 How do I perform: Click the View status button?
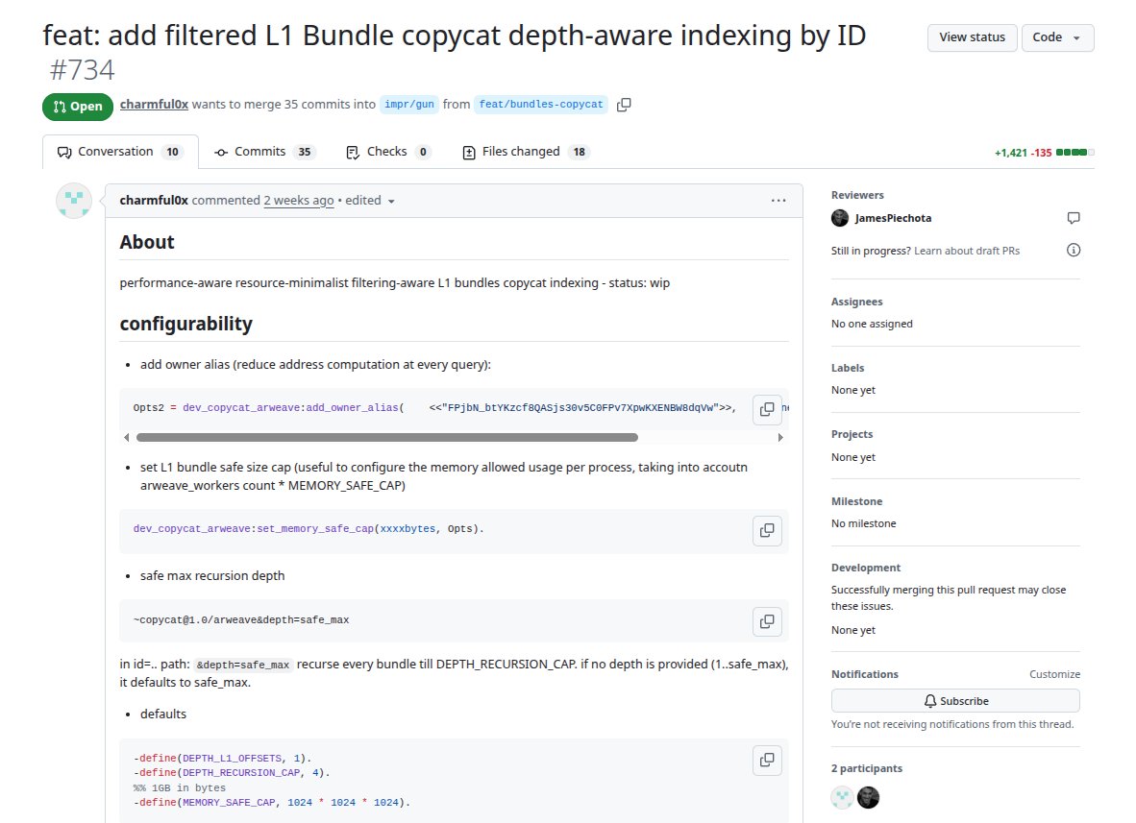click(x=973, y=37)
